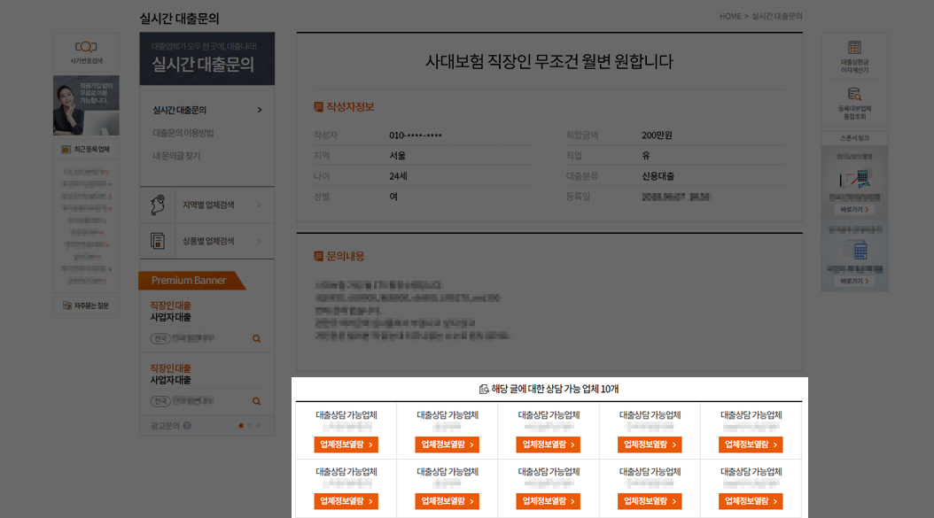Image resolution: width=934 pixels, height=518 pixels.
Task: Click the 등록대부업체 통합조회 search icon
Action: click(853, 94)
